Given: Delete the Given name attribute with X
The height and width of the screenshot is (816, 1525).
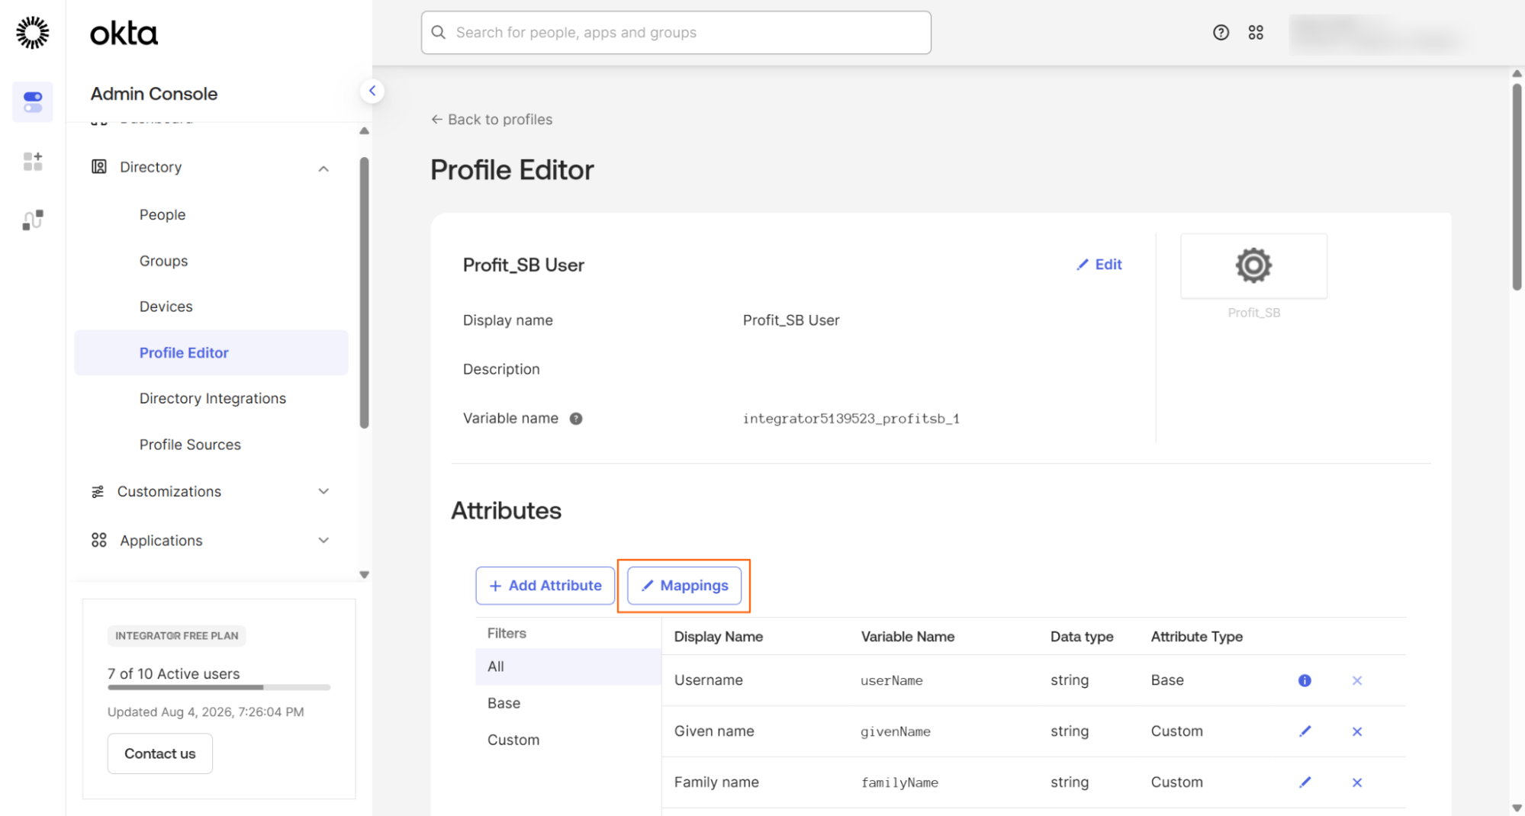Looking at the screenshot, I should [x=1357, y=731].
